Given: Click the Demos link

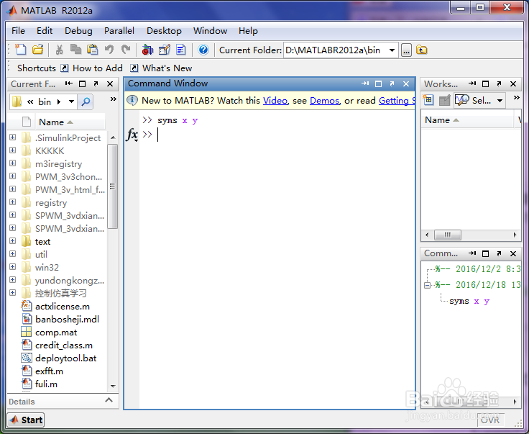Looking at the screenshot, I should (x=325, y=101).
